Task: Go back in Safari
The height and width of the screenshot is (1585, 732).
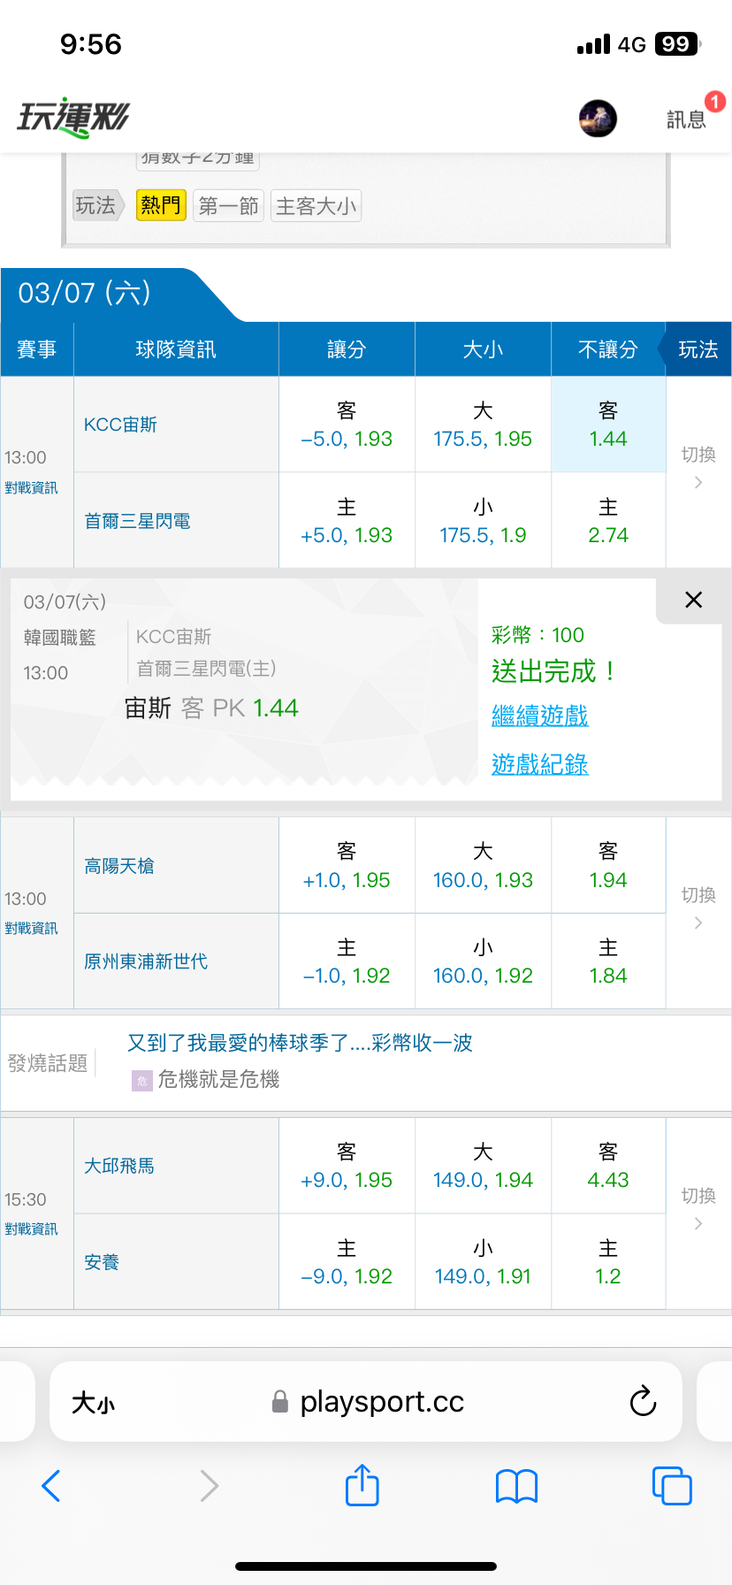Action: [x=51, y=1486]
